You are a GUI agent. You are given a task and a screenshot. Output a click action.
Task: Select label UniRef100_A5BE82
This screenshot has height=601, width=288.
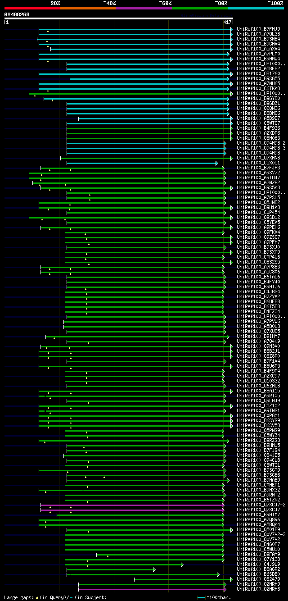pyautogui.click(x=258, y=68)
